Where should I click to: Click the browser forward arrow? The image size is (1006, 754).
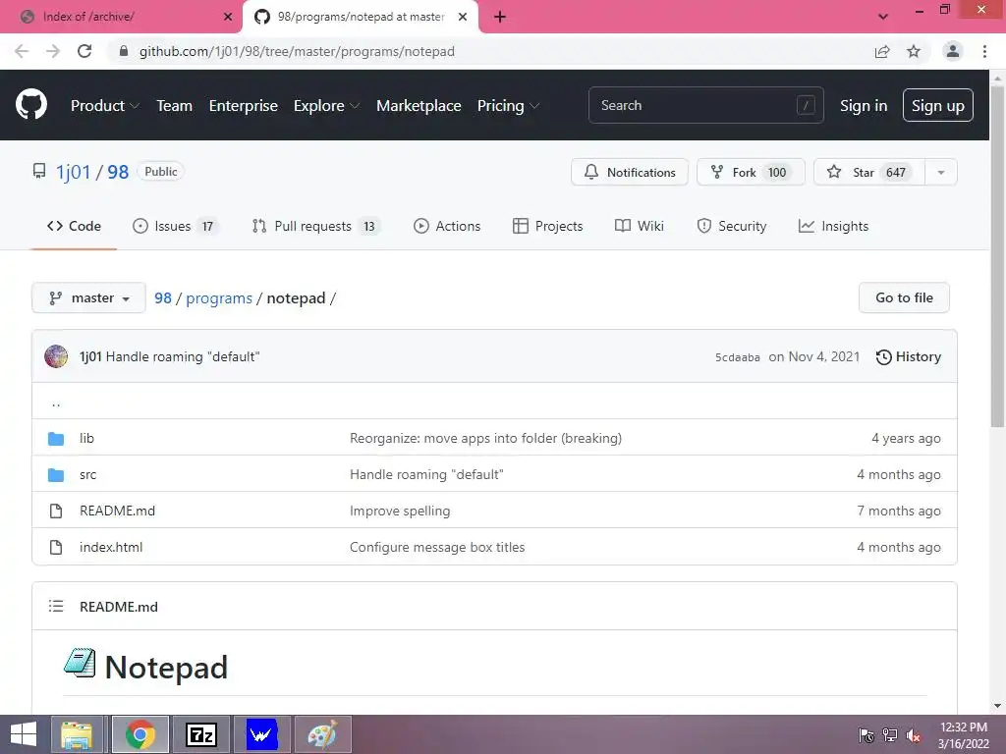53,51
